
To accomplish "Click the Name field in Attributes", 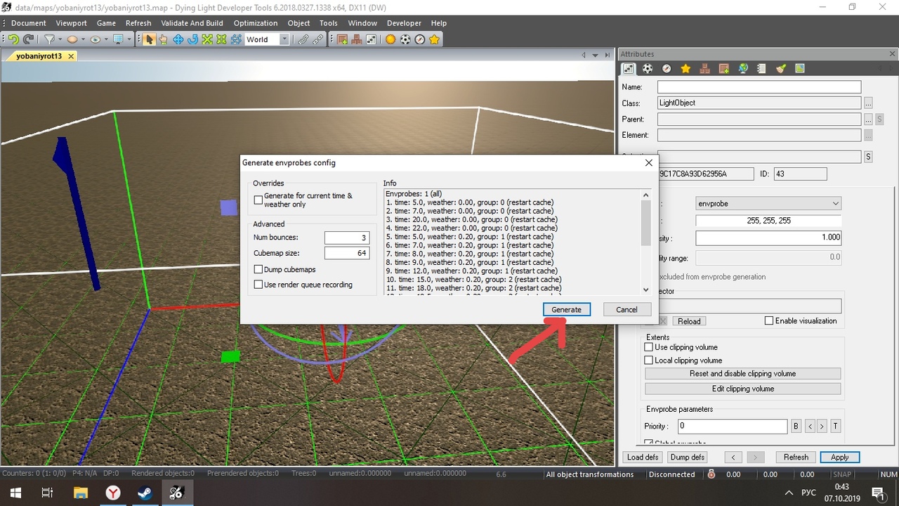I will tap(759, 87).
